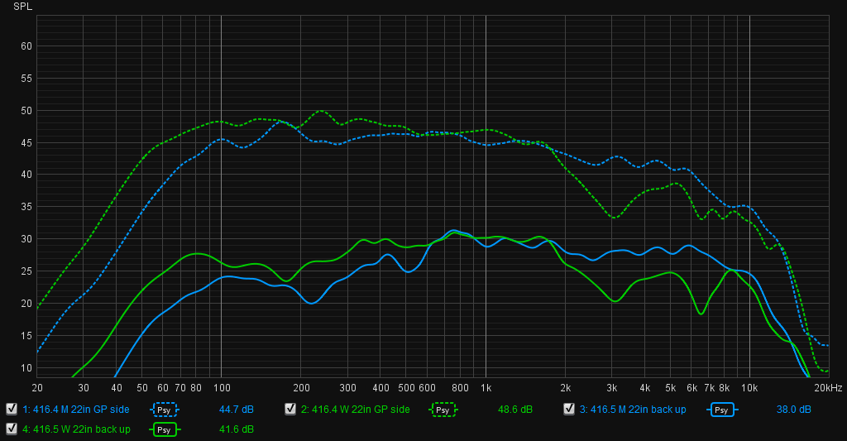The image size is (847, 441).
Task: Click the 200 frequency axis label
Action: [x=301, y=388]
